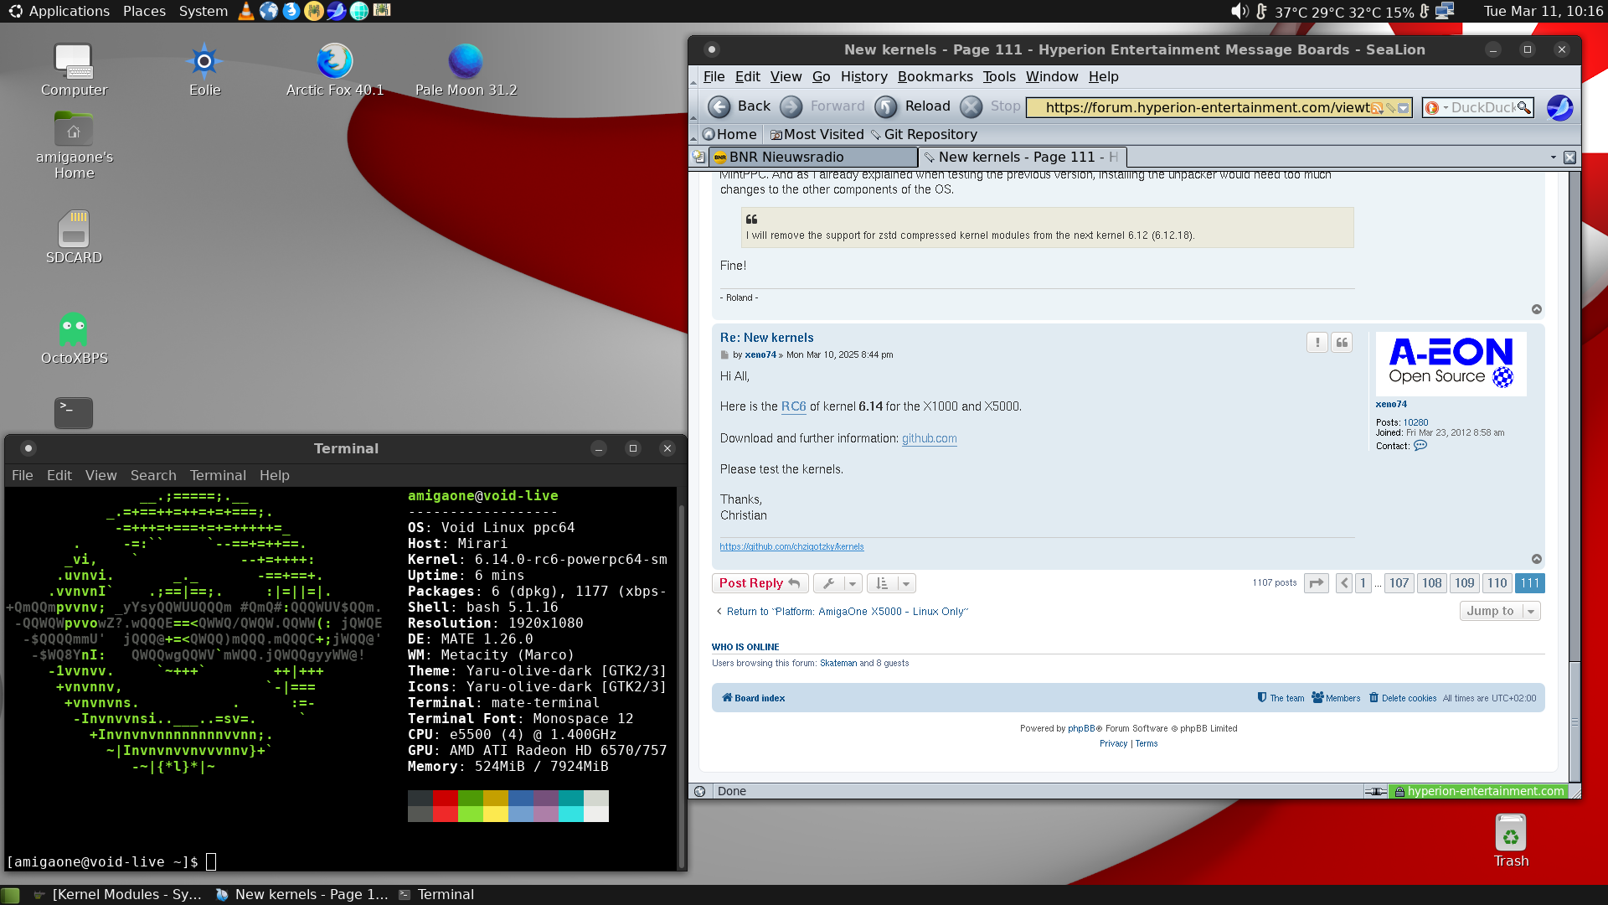Image resolution: width=1608 pixels, height=905 pixels.
Task: Launch the spider browser icon in top panel
Action: (313, 11)
